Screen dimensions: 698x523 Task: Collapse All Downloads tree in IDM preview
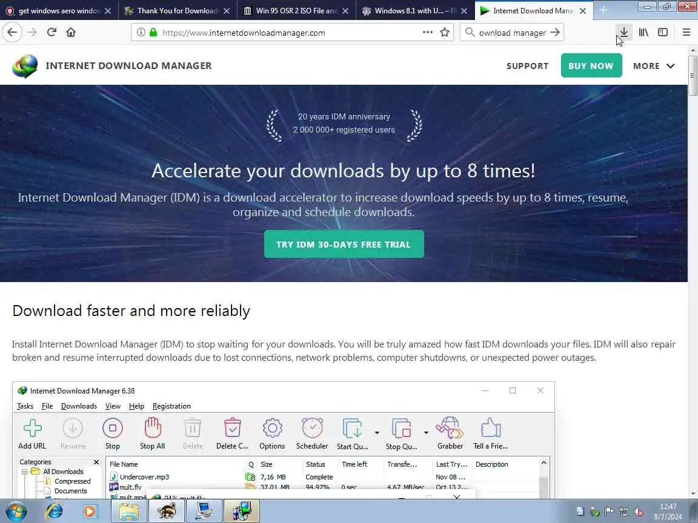(24, 472)
